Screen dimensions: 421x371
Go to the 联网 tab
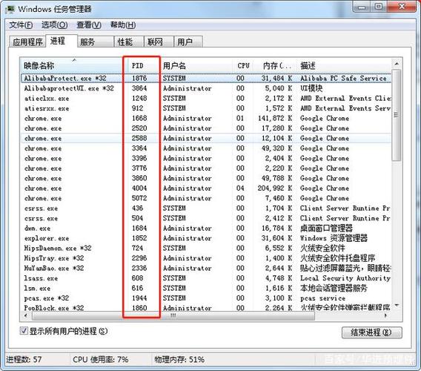(159, 42)
